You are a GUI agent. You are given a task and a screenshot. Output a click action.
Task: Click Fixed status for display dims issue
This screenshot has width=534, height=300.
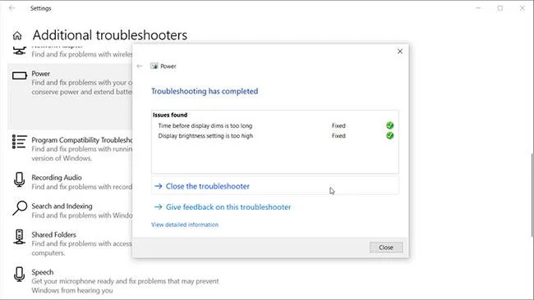coord(338,125)
